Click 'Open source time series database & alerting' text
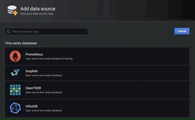 pyautogui.click(x=49, y=59)
